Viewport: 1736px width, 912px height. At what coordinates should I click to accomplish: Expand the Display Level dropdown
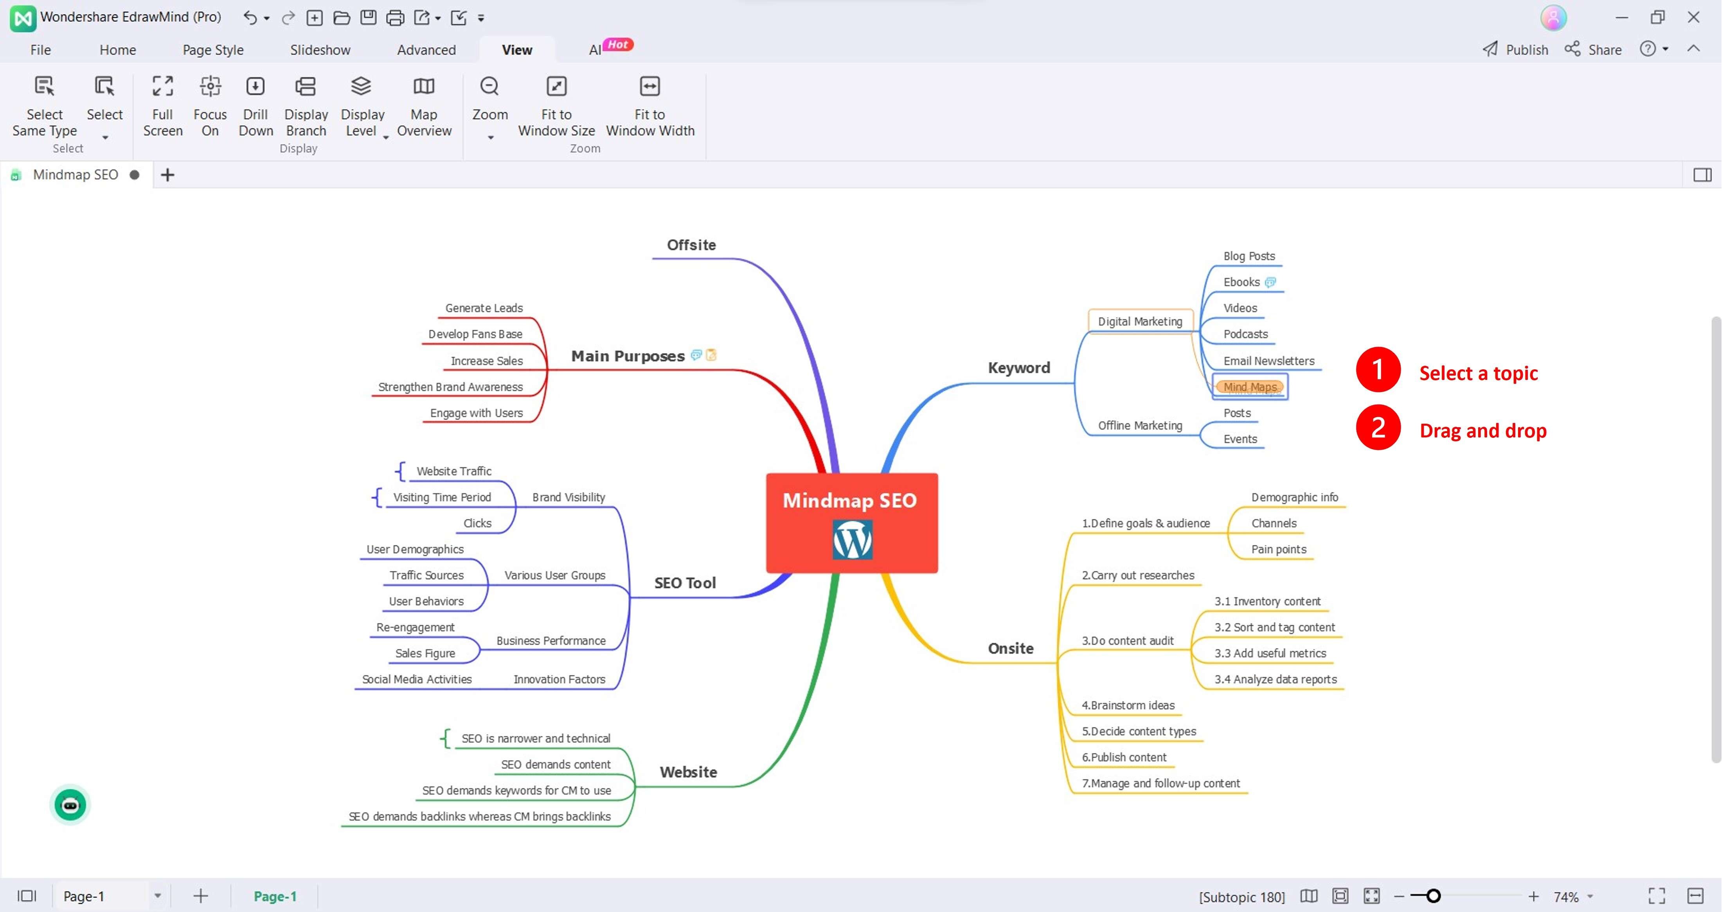coord(386,137)
